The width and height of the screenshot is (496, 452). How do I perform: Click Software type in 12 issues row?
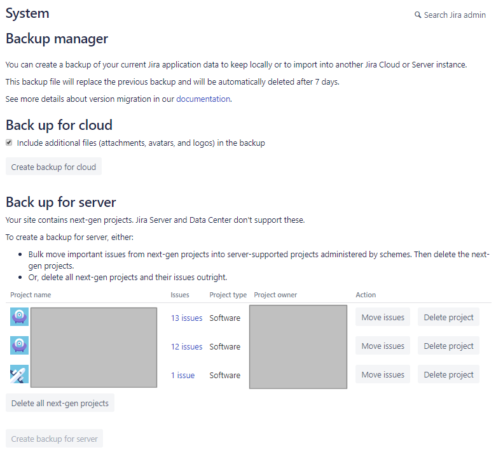tap(225, 347)
